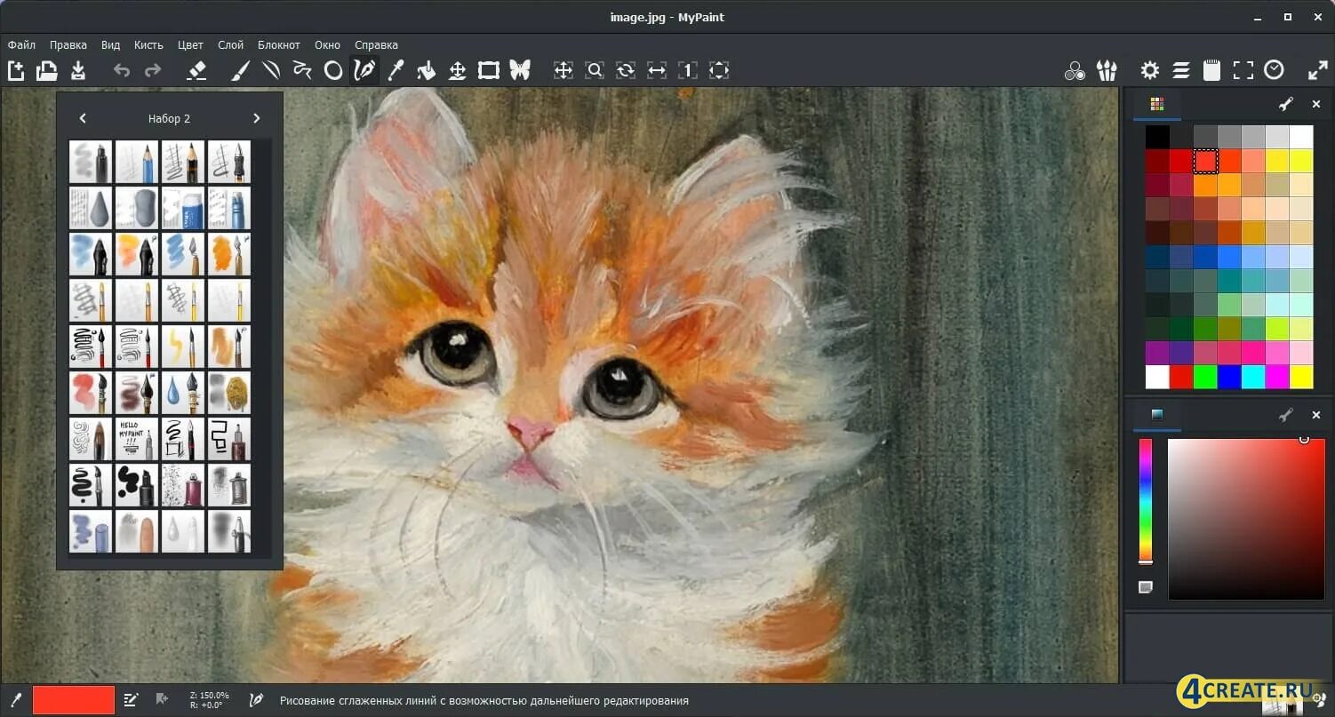Image resolution: width=1335 pixels, height=717 pixels.
Task: Choose the fingertip smudge brush thumbnail
Action: pos(137,531)
